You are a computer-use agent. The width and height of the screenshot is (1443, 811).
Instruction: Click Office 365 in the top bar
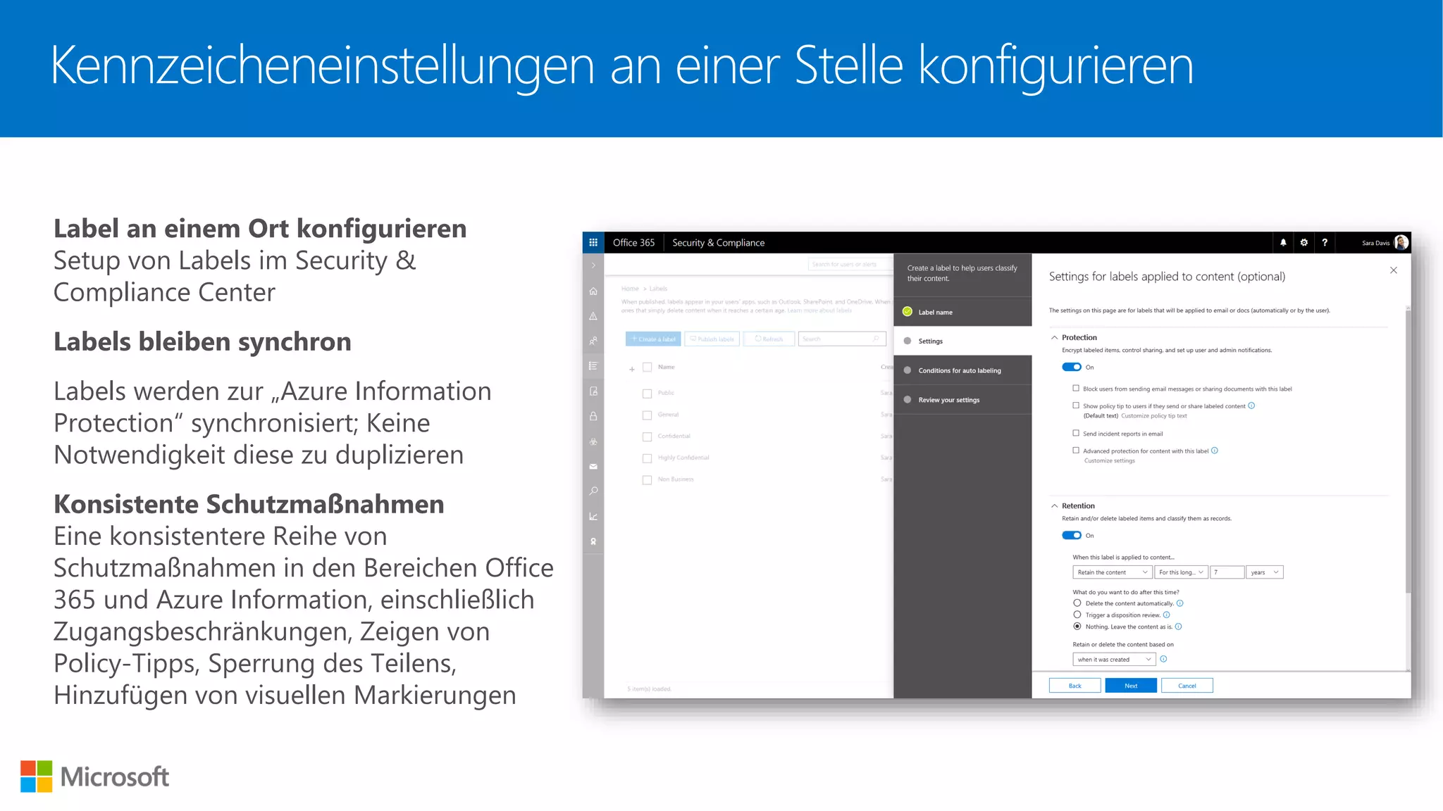[x=633, y=242]
